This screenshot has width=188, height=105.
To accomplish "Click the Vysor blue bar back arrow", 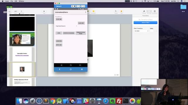I will point(60,69).
